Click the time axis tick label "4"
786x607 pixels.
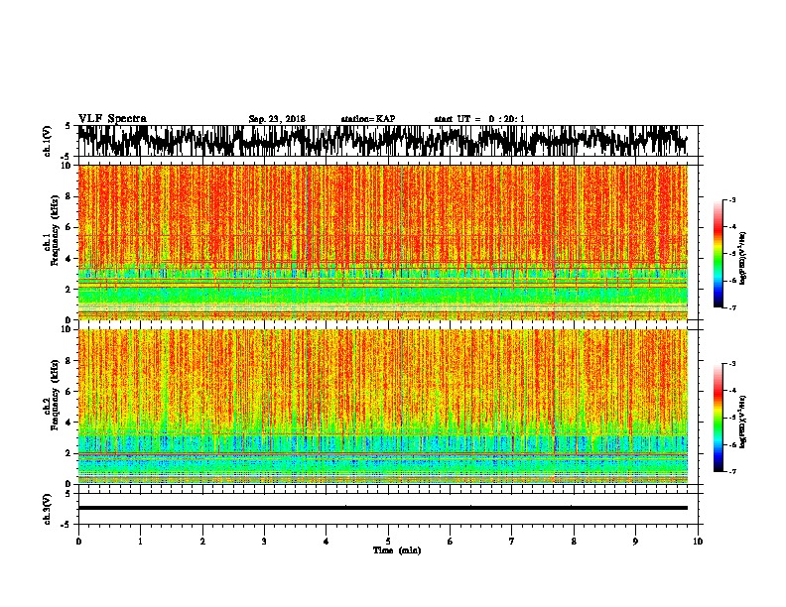tap(326, 542)
